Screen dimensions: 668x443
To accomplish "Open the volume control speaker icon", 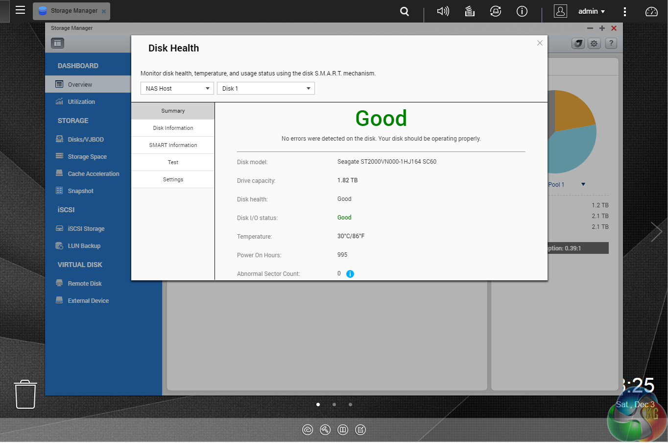I will coord(443,11).
